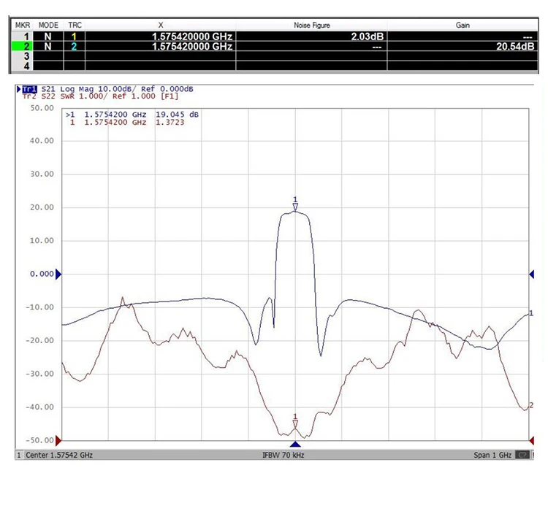Click the blue right reference level arrow
The height and width of the screenshot is (511, 548).
pos(532,274)
